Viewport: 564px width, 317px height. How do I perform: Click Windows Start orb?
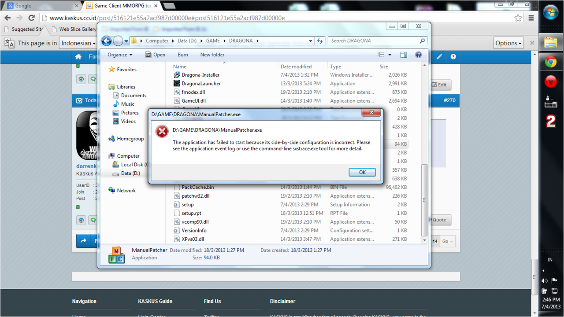click(x=551, y=12)
